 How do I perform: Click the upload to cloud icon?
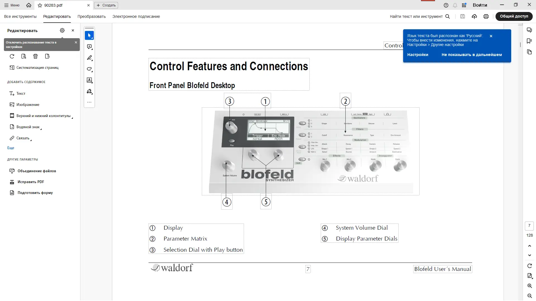474,16
